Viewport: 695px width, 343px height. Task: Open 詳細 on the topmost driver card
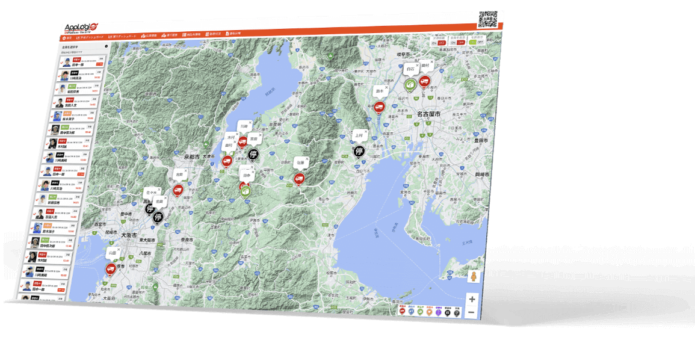pos(100,59)
